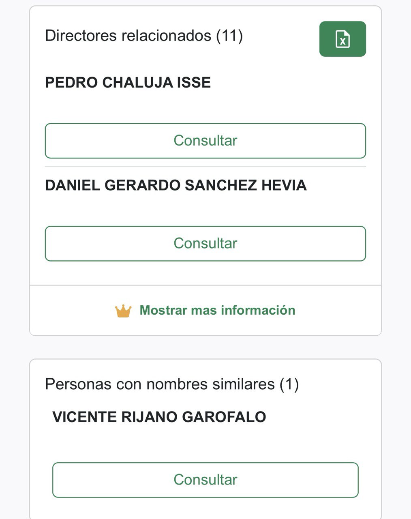411x519 pixels.
Task: Click the (1) similar persons count
Action: (x=289, y=384)
